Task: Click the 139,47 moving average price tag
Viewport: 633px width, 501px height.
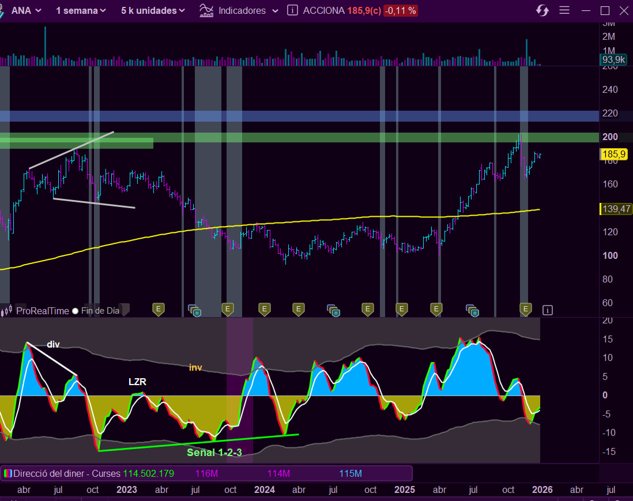Action: click(615, 209)
